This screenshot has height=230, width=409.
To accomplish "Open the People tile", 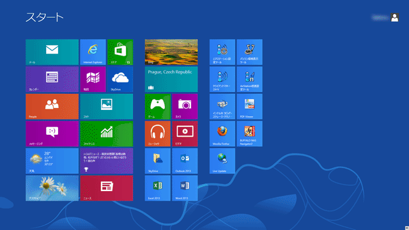I will point(52,107).
